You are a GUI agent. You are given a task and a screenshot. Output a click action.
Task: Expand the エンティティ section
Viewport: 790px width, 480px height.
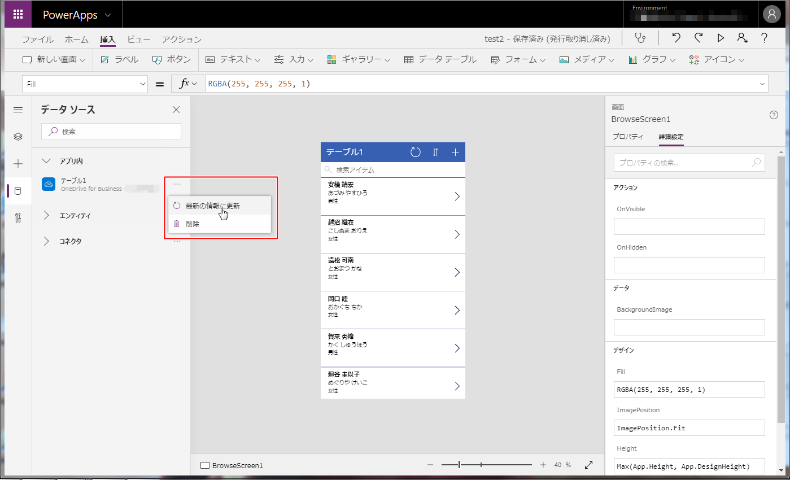46,215
